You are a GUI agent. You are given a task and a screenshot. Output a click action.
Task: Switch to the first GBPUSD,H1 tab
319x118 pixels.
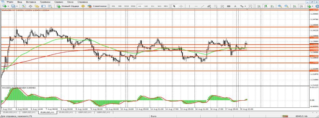29,112
